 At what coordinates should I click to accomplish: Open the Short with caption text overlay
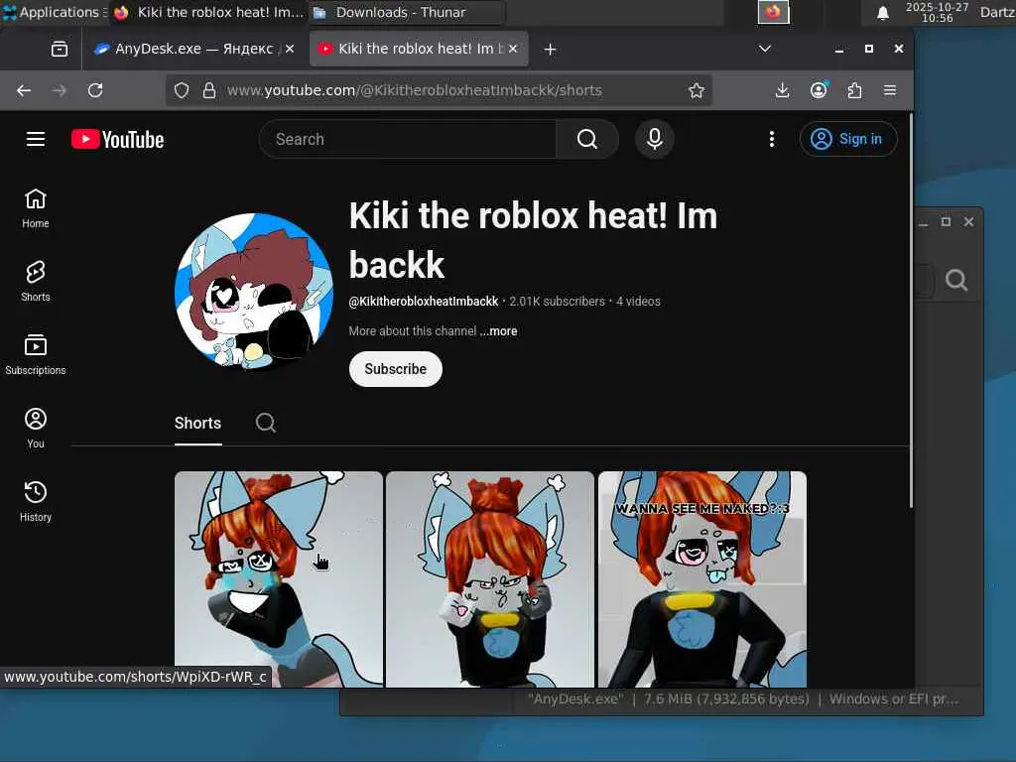702,578
